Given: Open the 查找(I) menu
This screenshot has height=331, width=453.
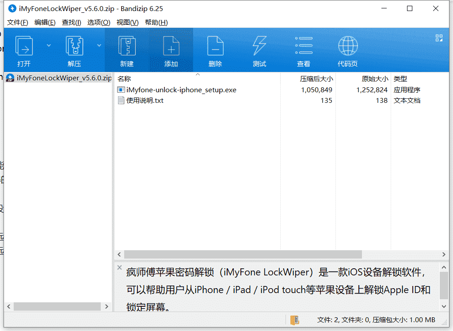Looking at the screenshot, I should (71, 22).
